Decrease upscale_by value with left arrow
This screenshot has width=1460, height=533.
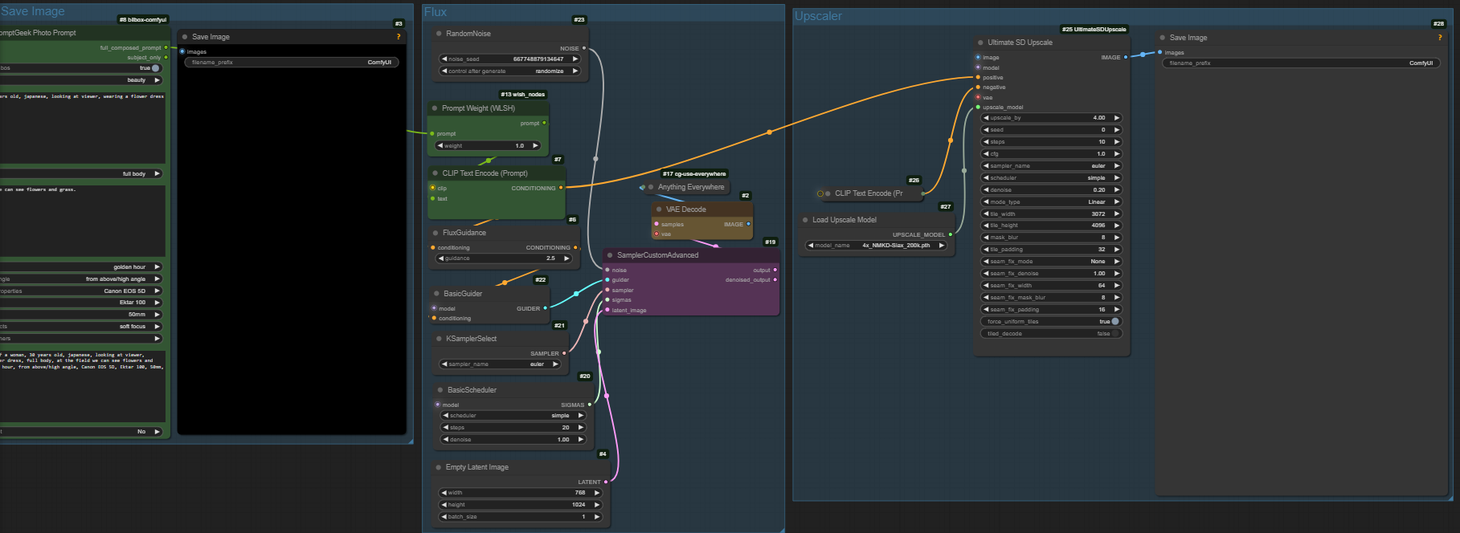(986, 117)
